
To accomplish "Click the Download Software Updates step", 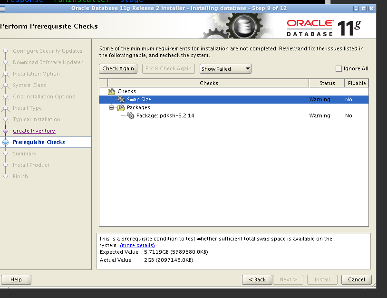I will click(48, 62).
